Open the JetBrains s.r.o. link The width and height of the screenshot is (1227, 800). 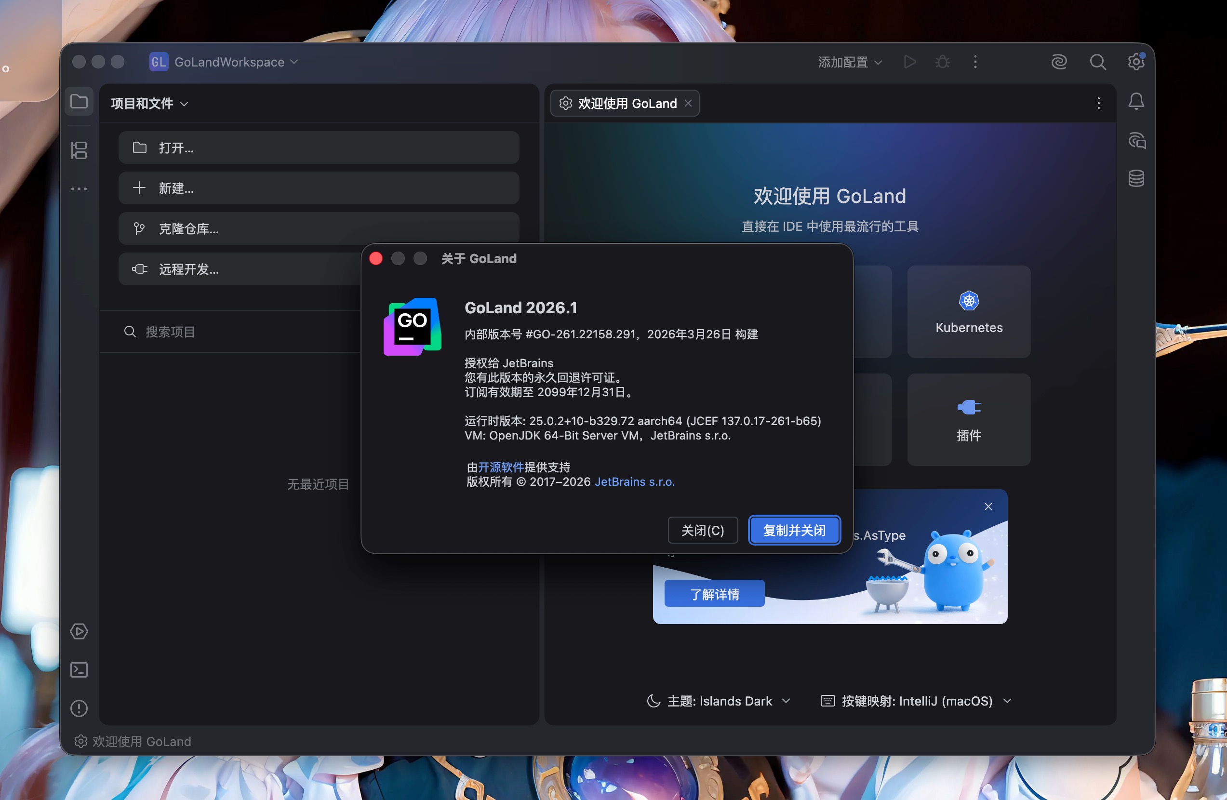[634, 481]
